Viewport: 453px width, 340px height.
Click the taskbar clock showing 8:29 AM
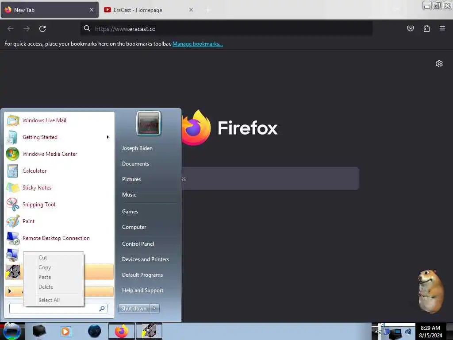tap(430, 332)
